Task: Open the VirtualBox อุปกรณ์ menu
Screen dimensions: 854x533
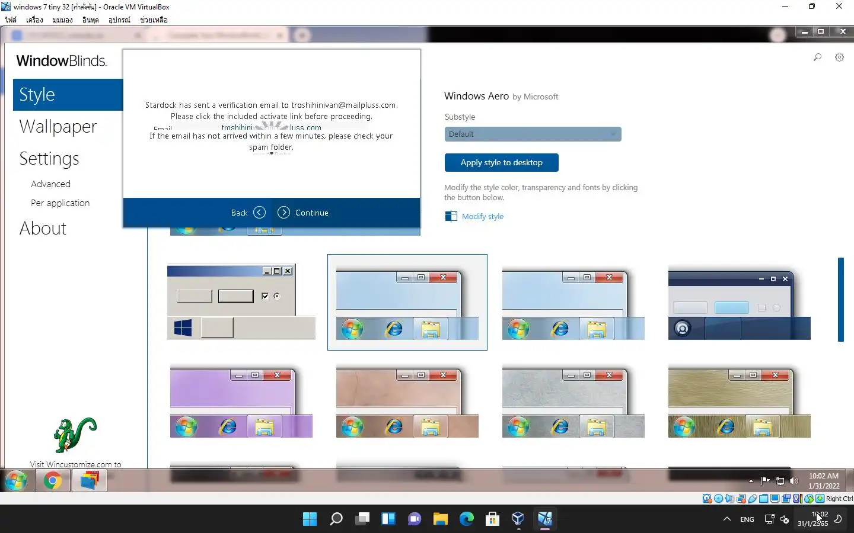Action: point(119,20)
